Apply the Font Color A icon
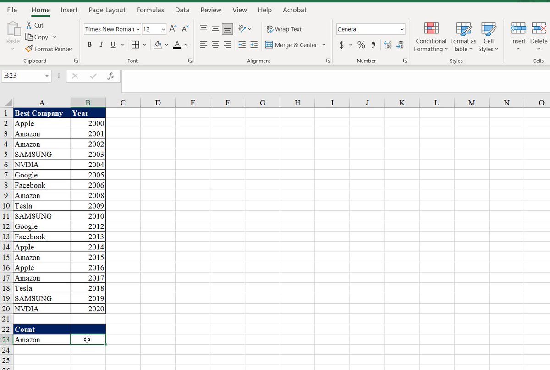Screen dimensions: 550x370 (x=178, y=45)
